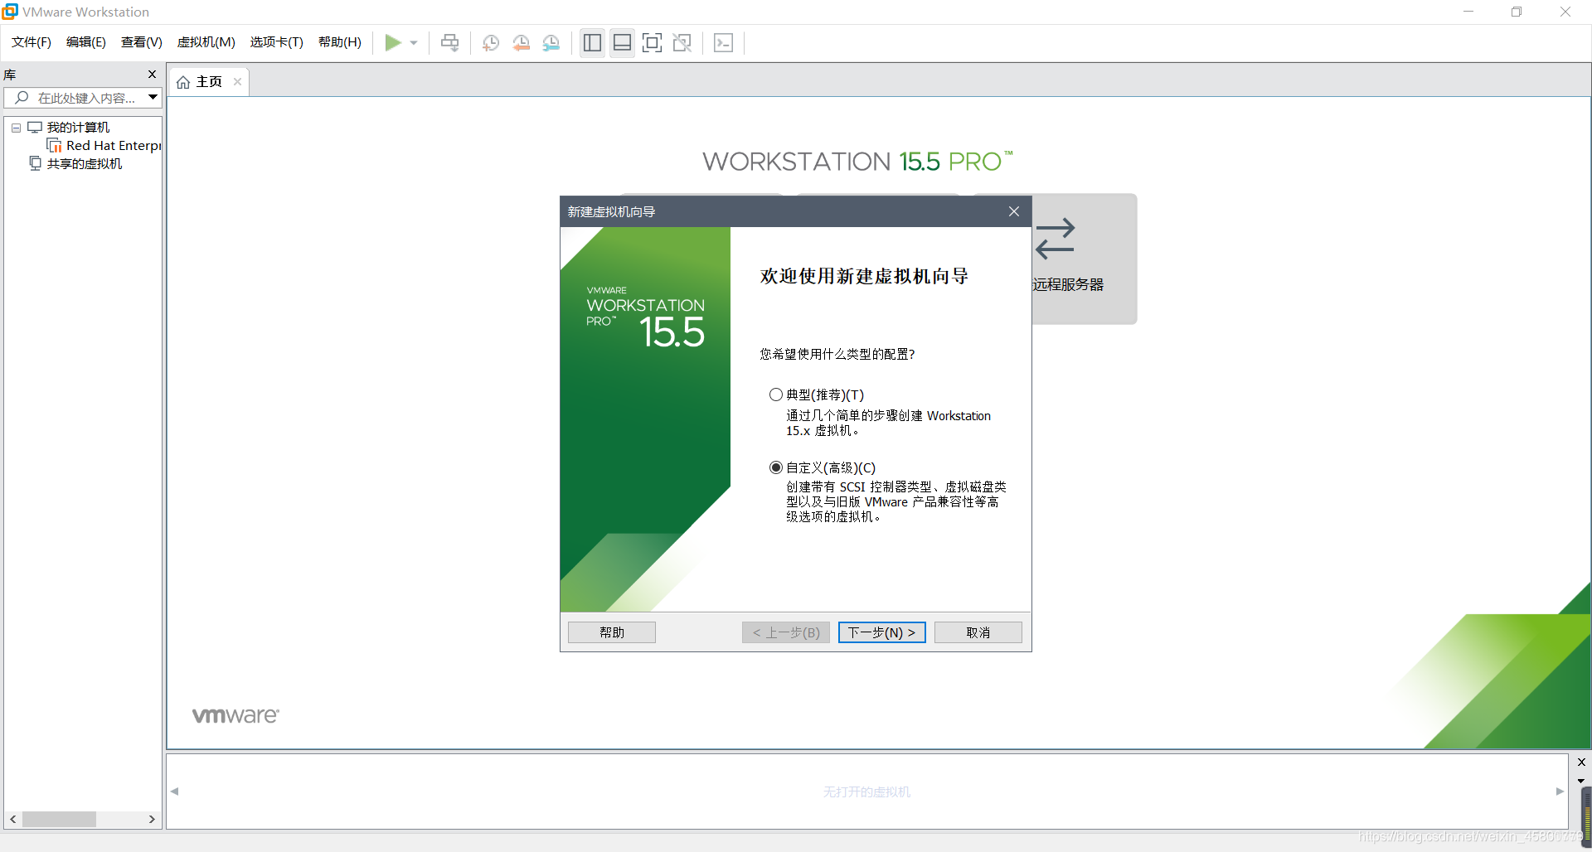Select 我的计算机 in the library tree
Viewport: 1592px width, 852px height.
pyautogui.click(x=78, y=128)
